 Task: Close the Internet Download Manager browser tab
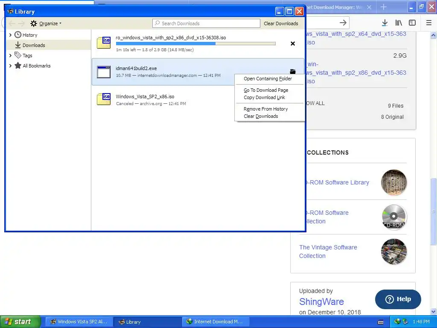tap(369, 7)
